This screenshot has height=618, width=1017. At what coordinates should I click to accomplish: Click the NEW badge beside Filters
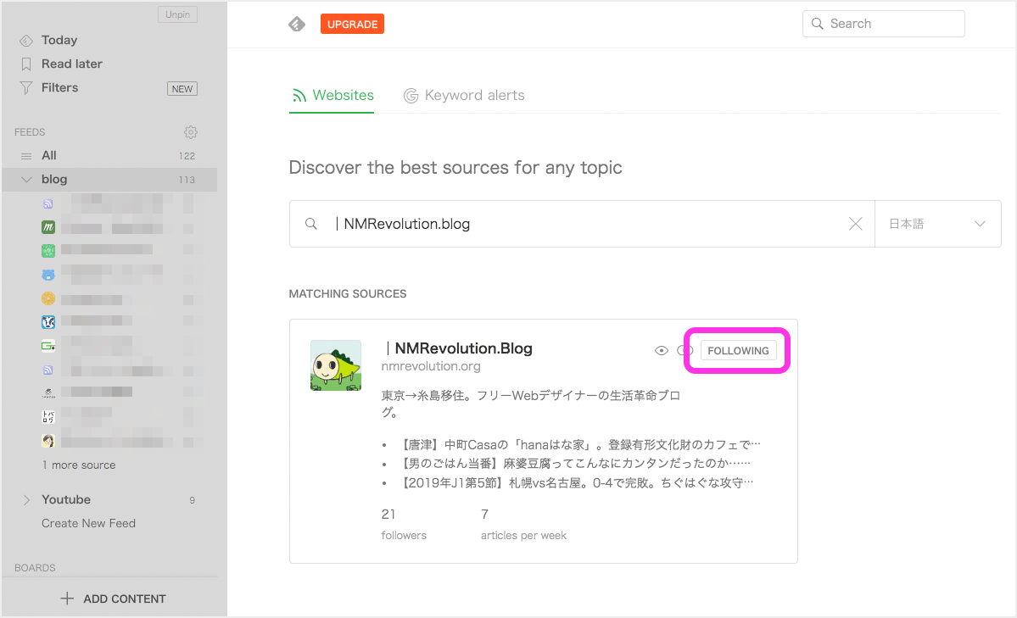[182, 89]
